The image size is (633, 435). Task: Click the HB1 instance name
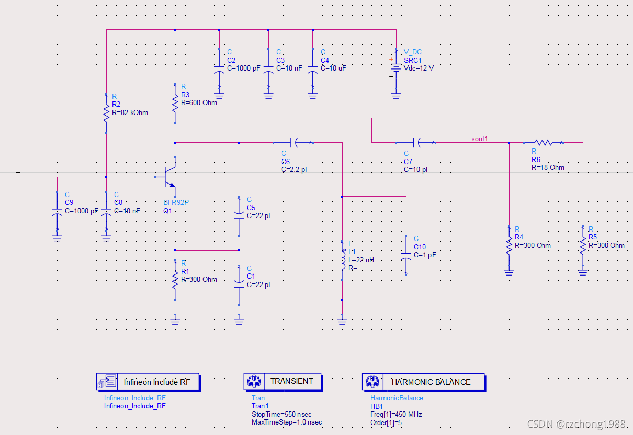coord(377,406)
